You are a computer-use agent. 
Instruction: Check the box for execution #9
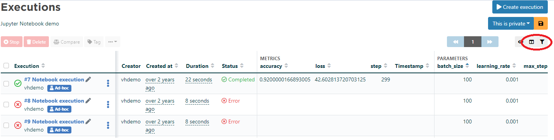(6, 125)
